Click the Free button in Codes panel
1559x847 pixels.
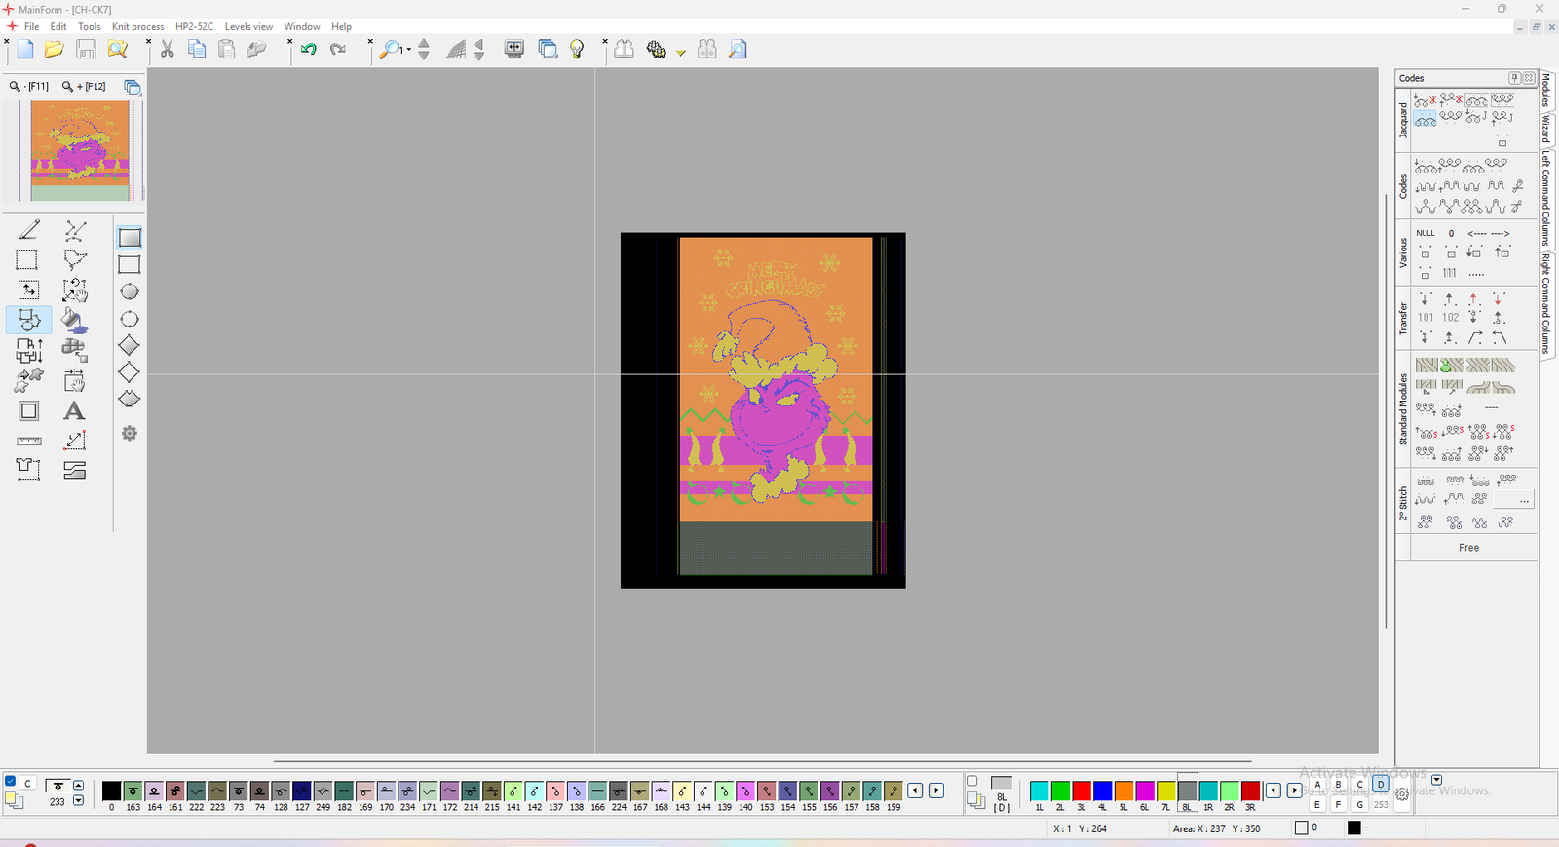tap(1468, 548)
